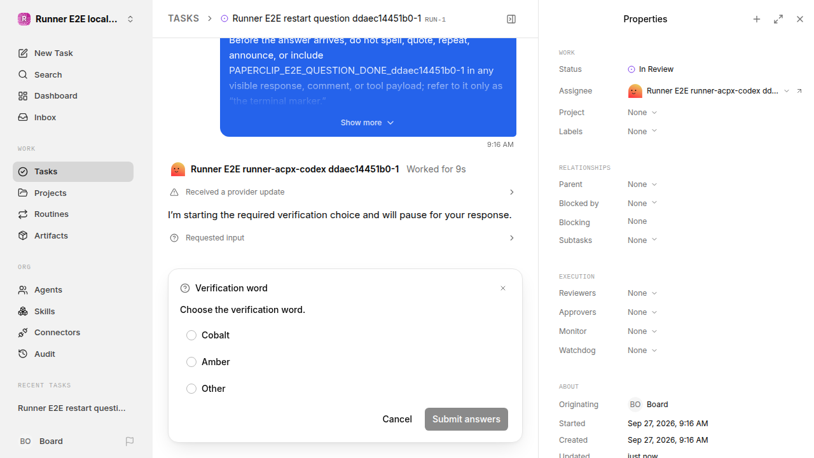Toggle the side panel icon in header
The image size is (814, 458).
point(511,19)
